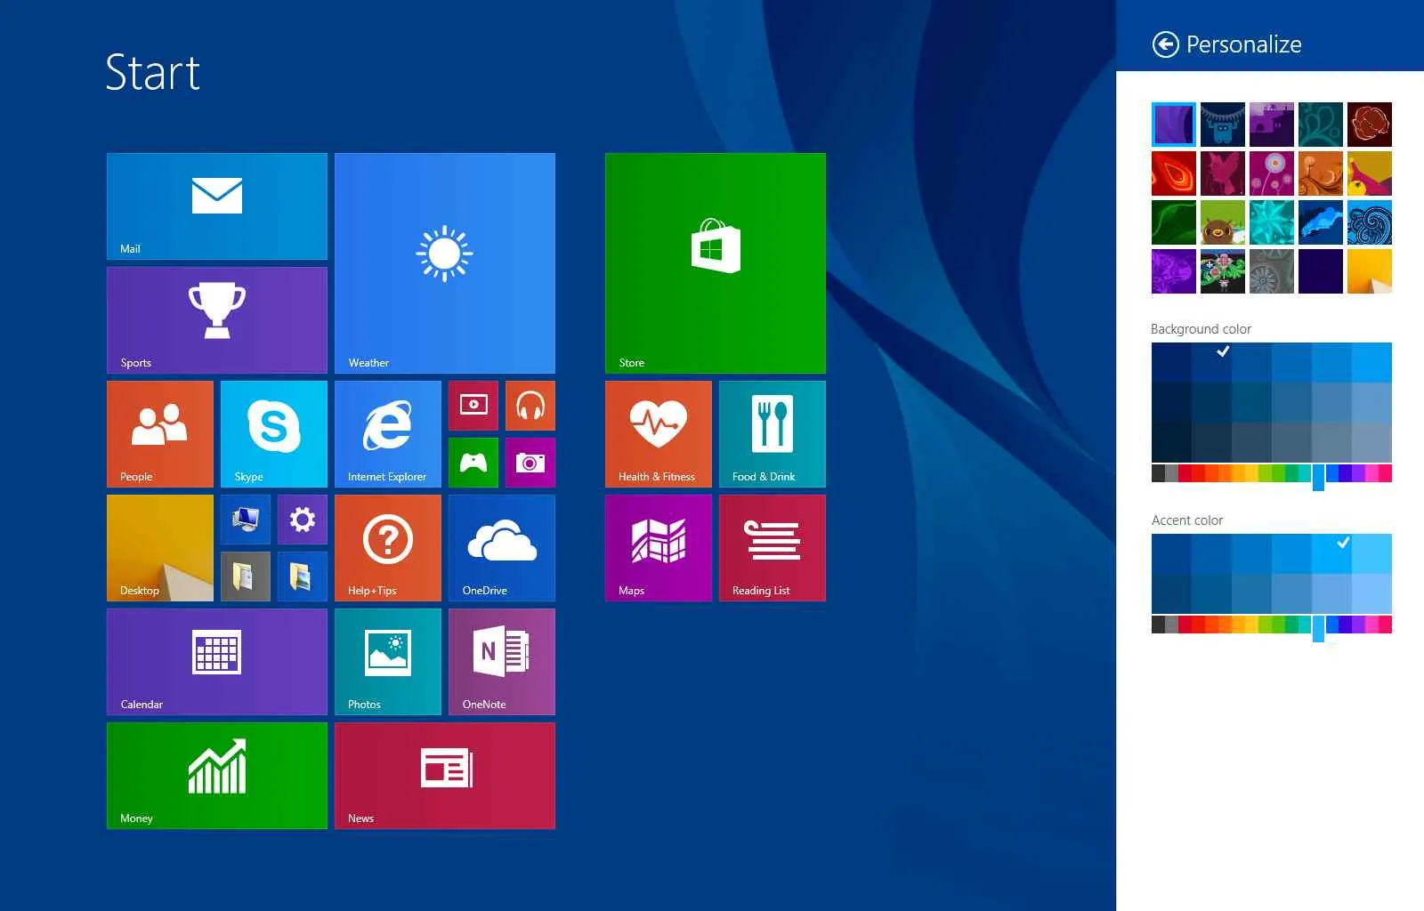
Task: Launch the Reading List tile
Action: coord(773,548)
